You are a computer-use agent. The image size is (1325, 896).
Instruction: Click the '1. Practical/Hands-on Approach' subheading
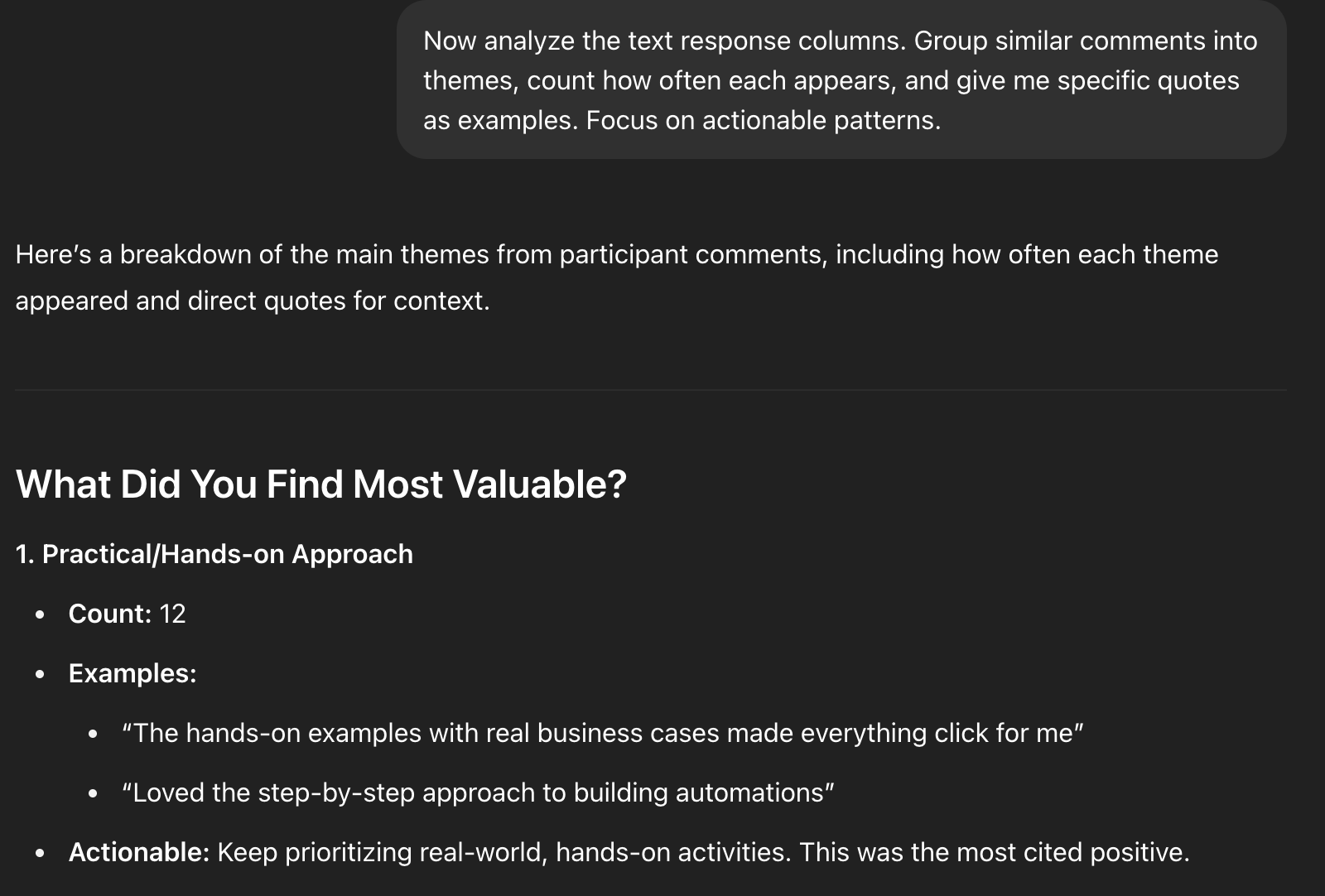(x=214, y=554)
